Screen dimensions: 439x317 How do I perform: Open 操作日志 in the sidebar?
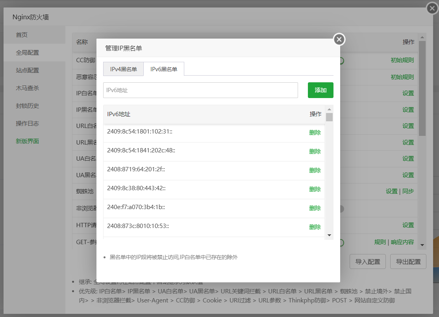pyautogui.click(x=34, y=124)
